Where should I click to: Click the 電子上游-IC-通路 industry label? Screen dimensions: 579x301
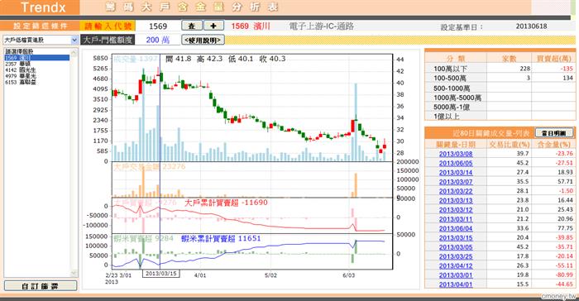(x=321, y=26)
